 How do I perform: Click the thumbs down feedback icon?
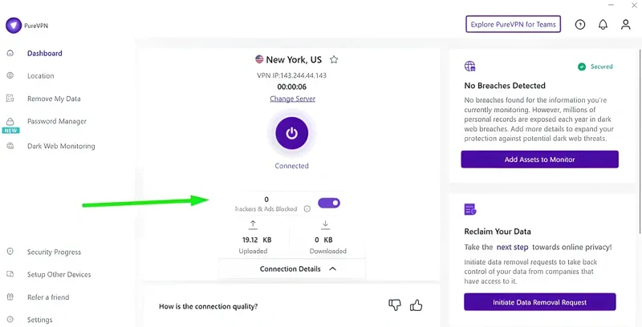click(394, 305)
